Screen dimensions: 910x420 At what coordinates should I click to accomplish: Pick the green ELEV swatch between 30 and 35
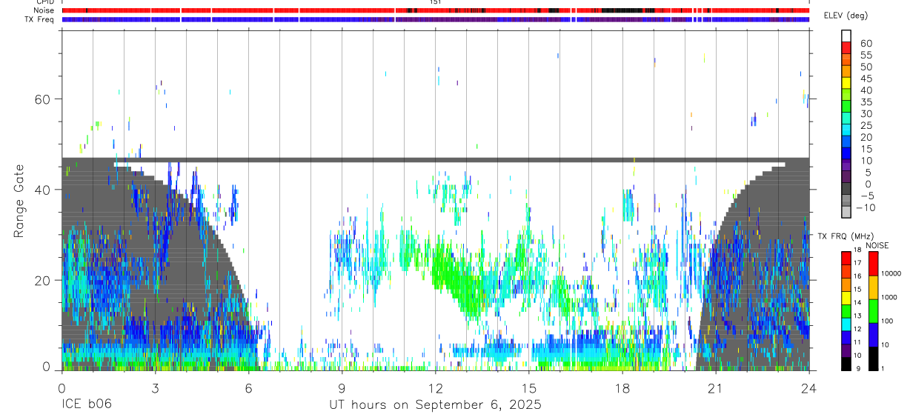846,107
